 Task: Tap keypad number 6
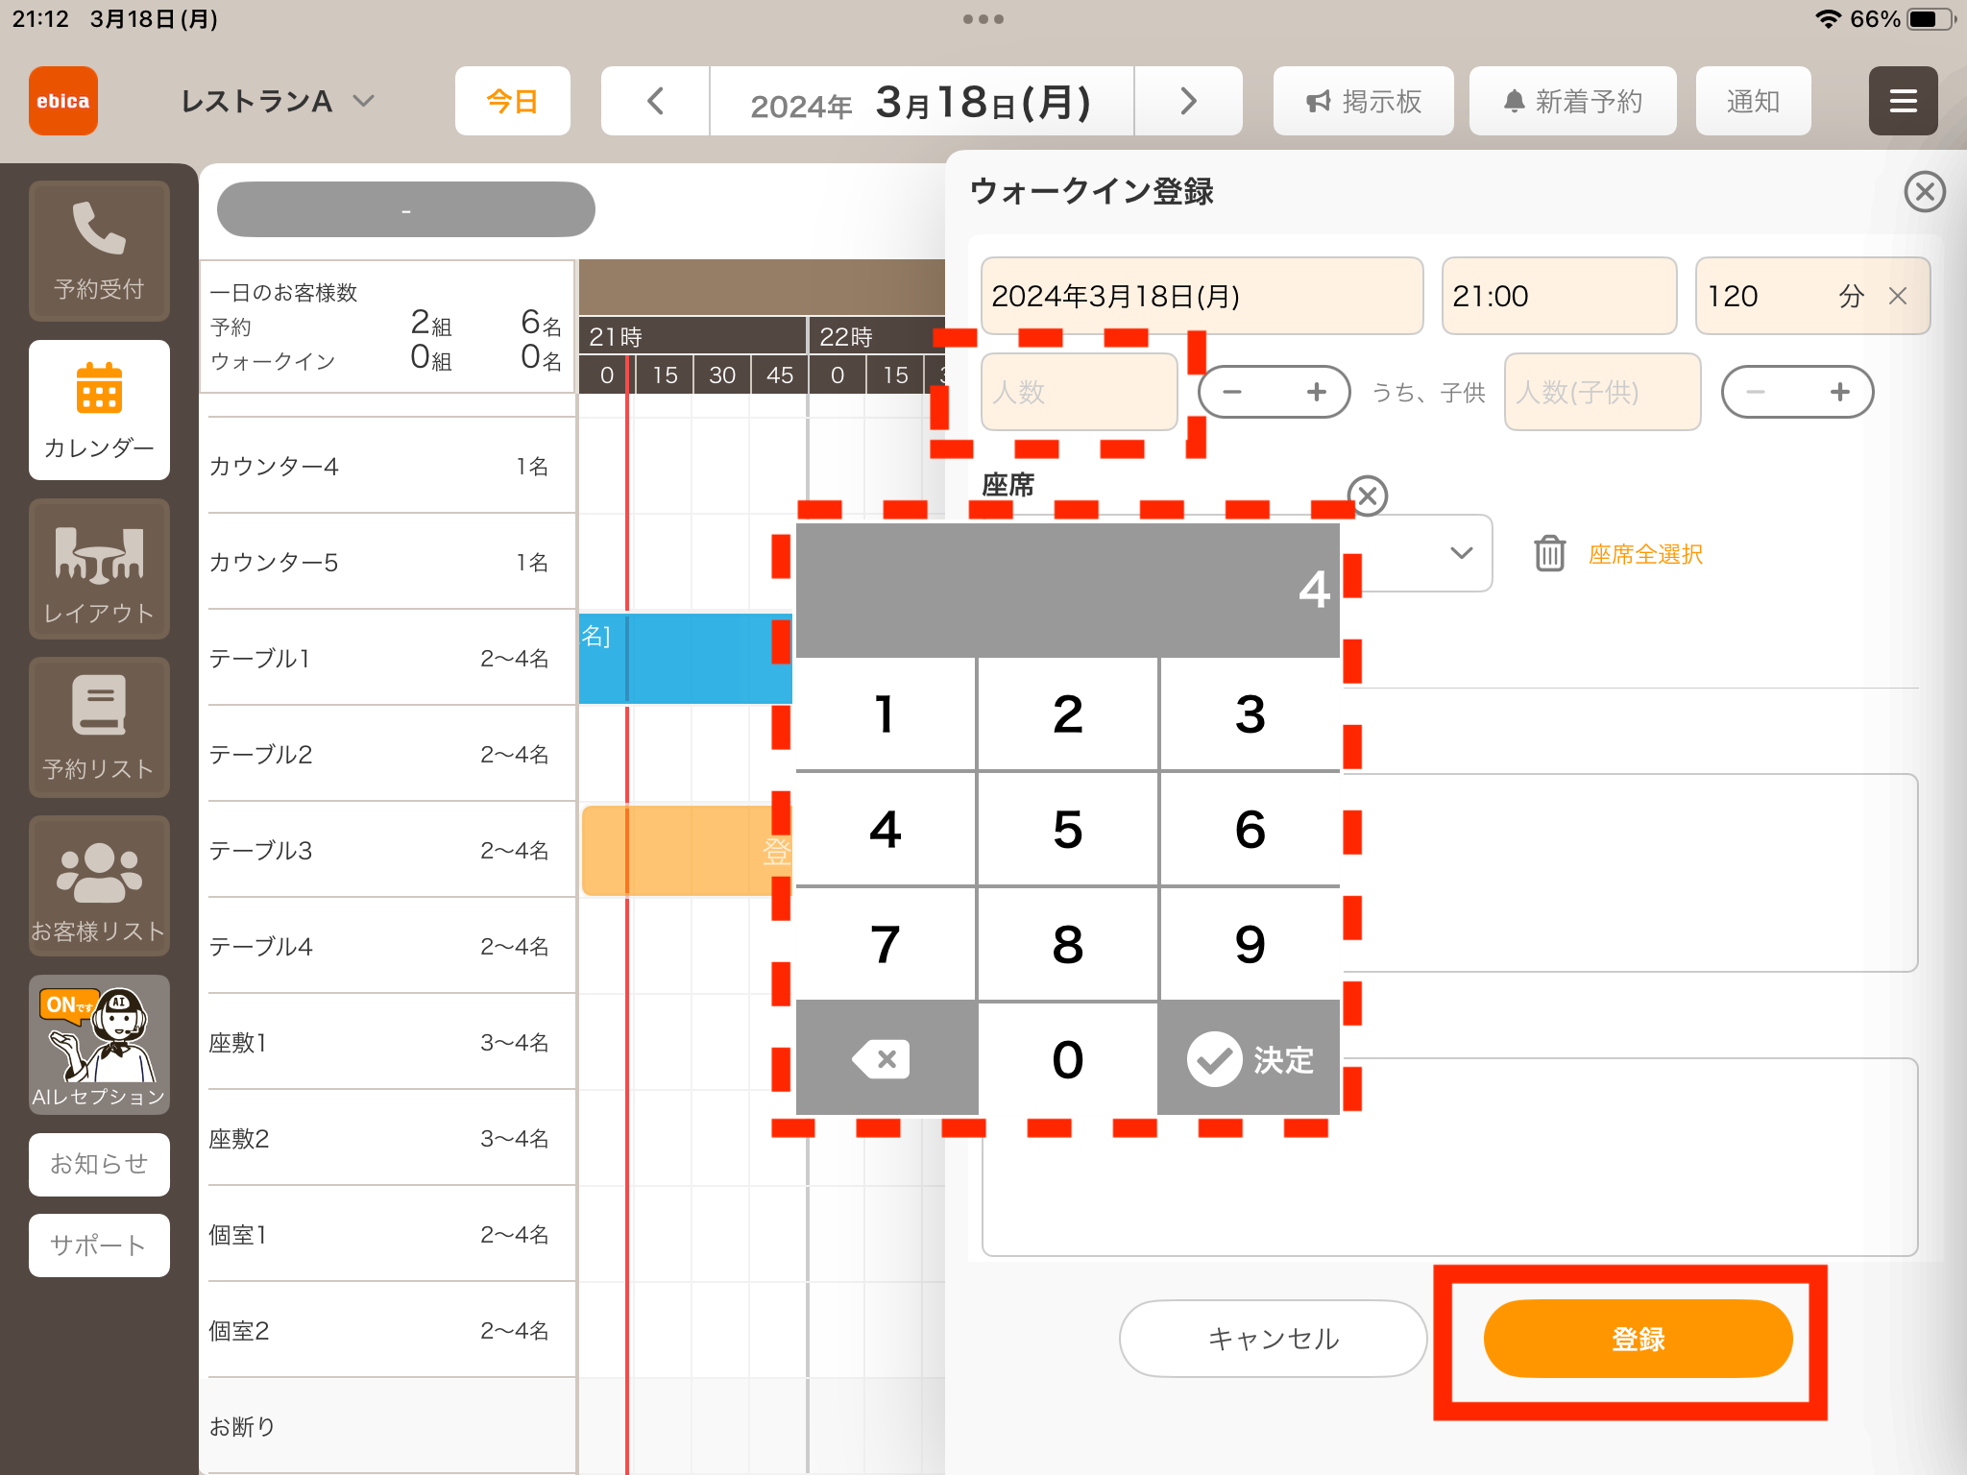(1251, 829)
